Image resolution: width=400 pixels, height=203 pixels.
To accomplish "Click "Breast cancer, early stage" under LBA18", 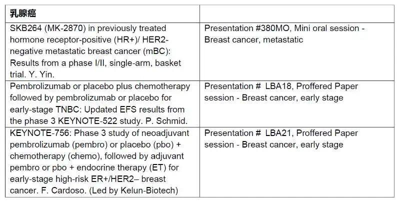I will (292, 98).
